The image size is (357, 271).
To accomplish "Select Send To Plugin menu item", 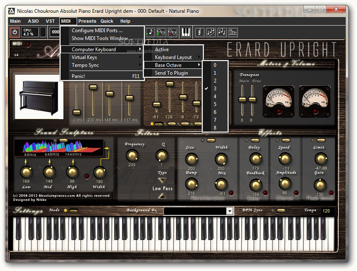I will pos(173,73).
